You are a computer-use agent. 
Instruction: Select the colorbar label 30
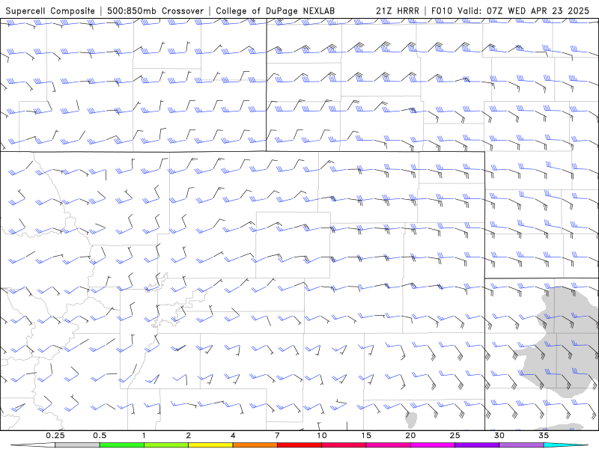(499, 436)
